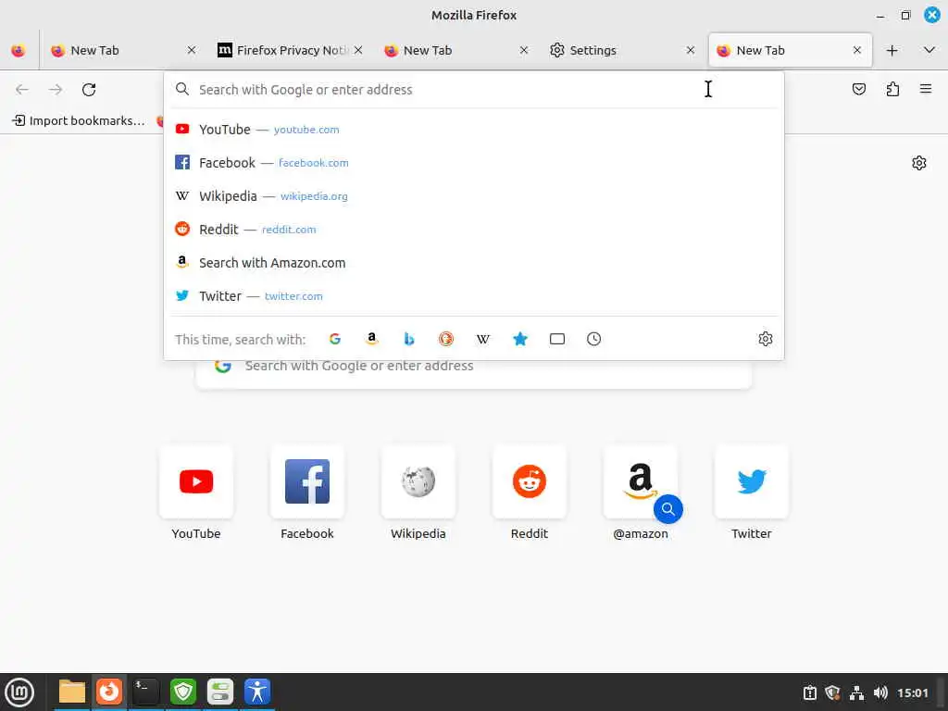Screen dimensions: 948x711
Task: Open the Firefox application hamburger menu
Action: coord(926,90)
